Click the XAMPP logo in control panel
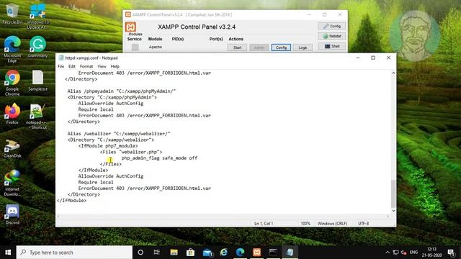461x259 pixels. 130,27
